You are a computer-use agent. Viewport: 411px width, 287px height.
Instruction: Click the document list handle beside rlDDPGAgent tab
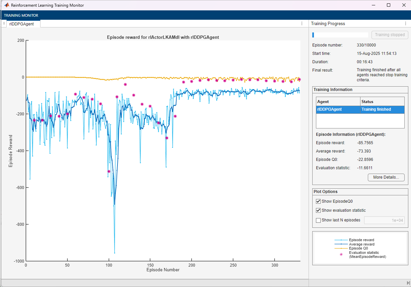point(4,23)
